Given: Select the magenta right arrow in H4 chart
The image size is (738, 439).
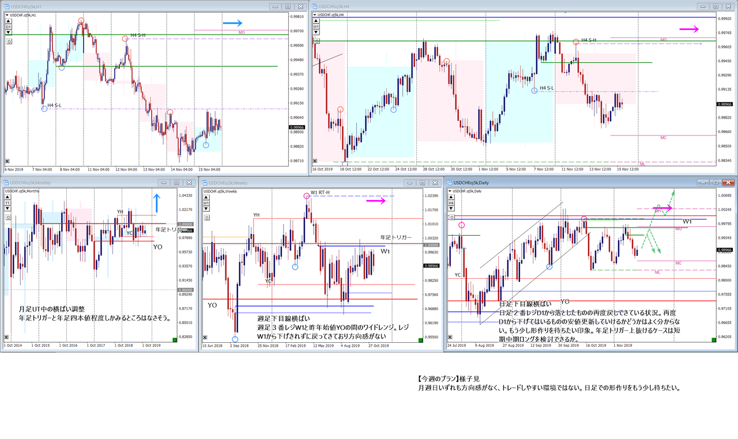Looking at the screenshot, I should coord(689,29).
